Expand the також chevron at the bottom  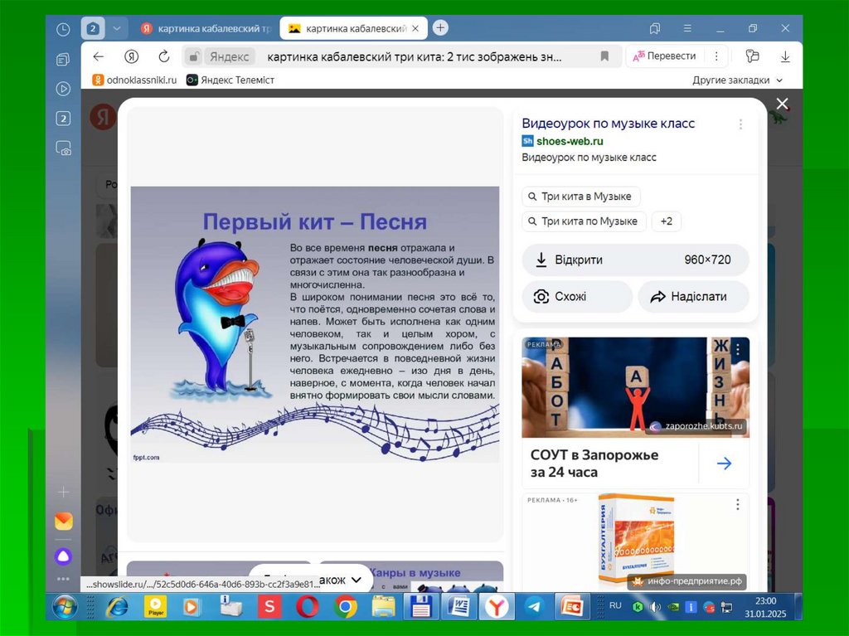click(x=356, y=580)
